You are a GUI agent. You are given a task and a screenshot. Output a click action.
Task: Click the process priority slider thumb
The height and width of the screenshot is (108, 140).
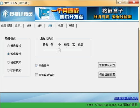59,50
